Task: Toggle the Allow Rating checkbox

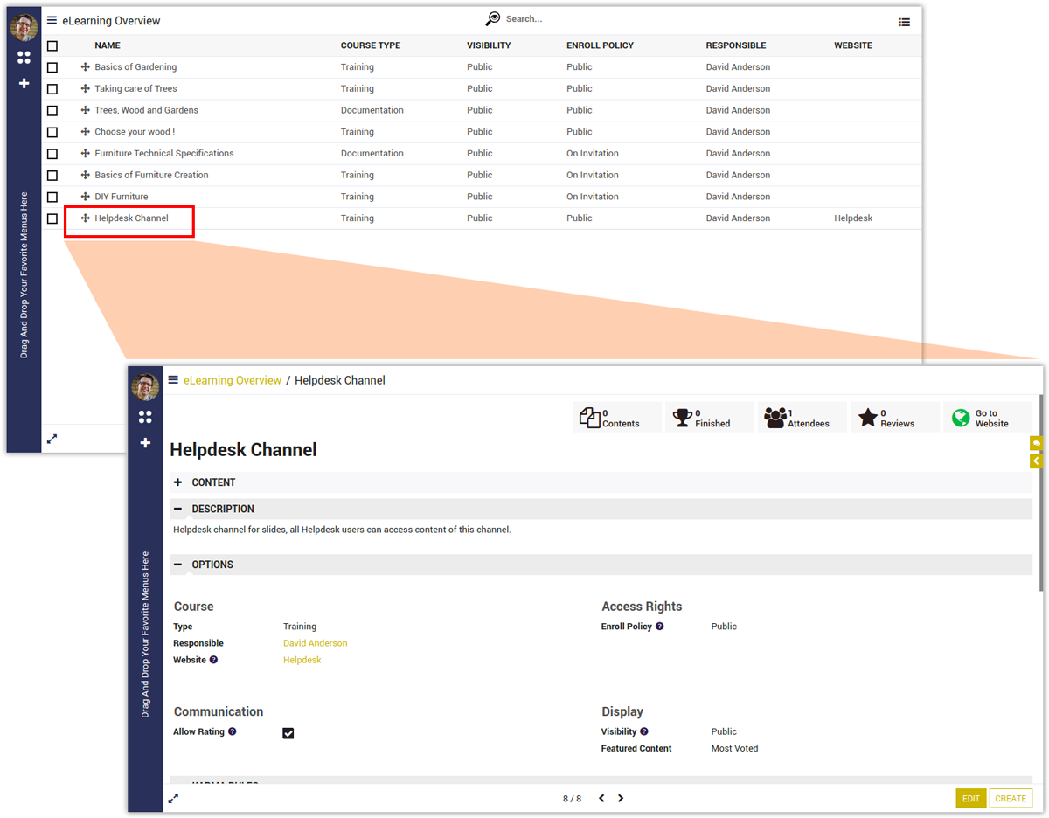Action: (288, 733)
